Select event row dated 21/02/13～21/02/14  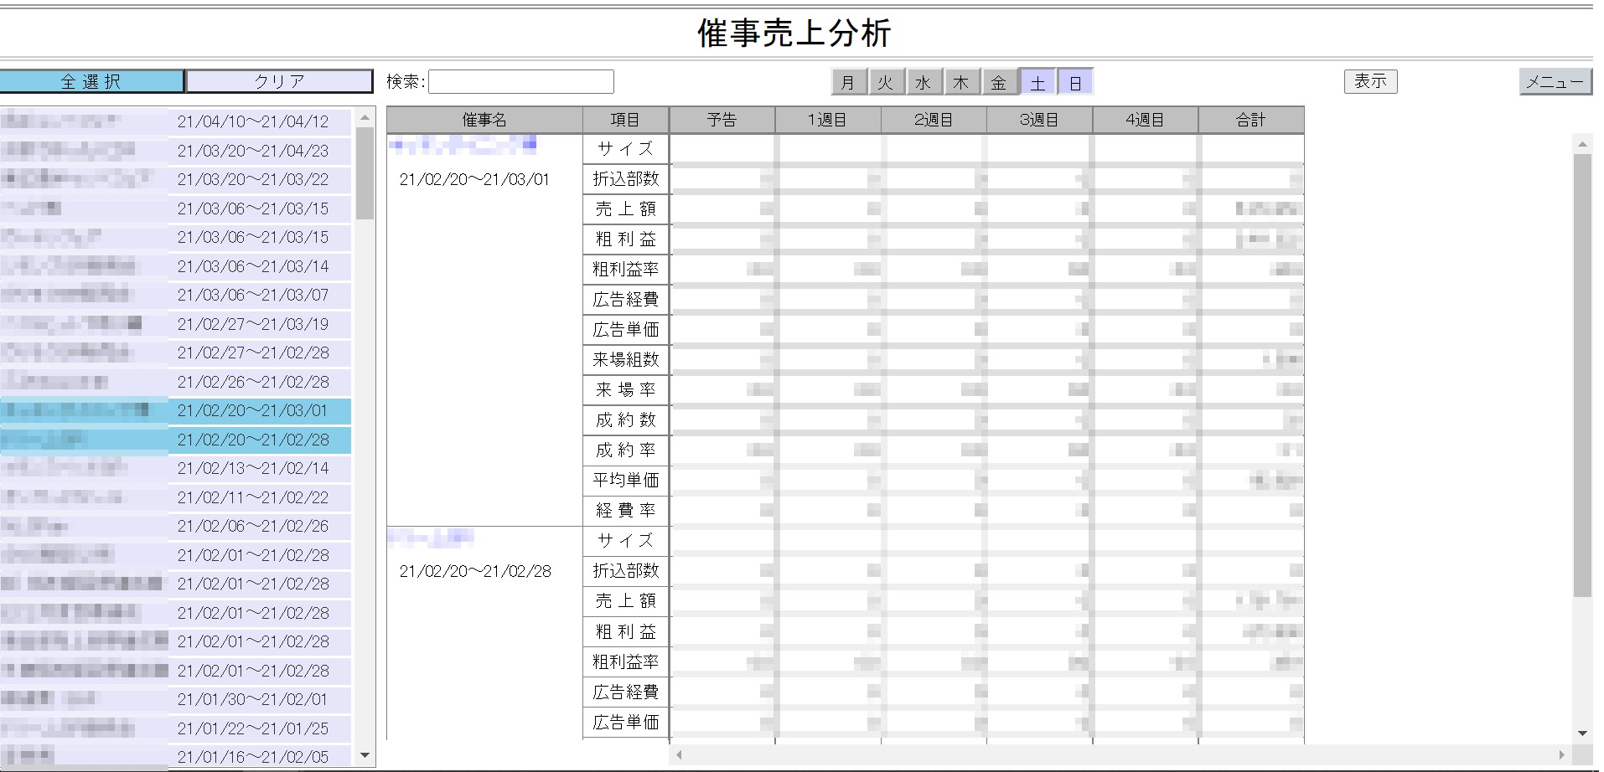tap(175, 468)
